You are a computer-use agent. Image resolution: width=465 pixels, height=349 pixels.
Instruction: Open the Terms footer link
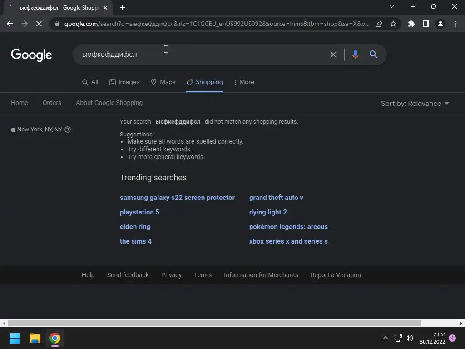pyautogui.click(x=203, y=275)
